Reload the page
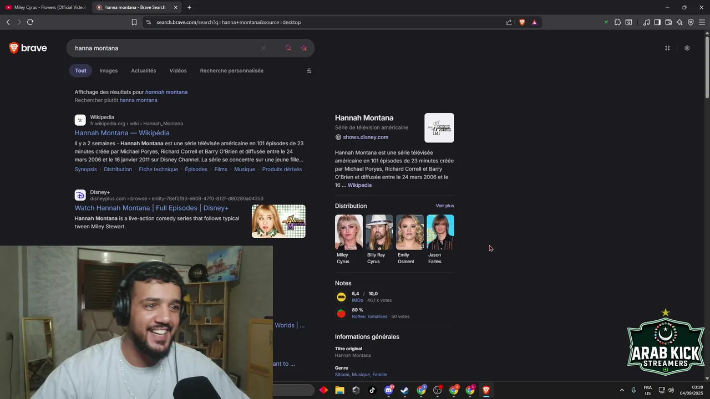The width and height of the screenshot is (710, 399). (x=30, y=22)
